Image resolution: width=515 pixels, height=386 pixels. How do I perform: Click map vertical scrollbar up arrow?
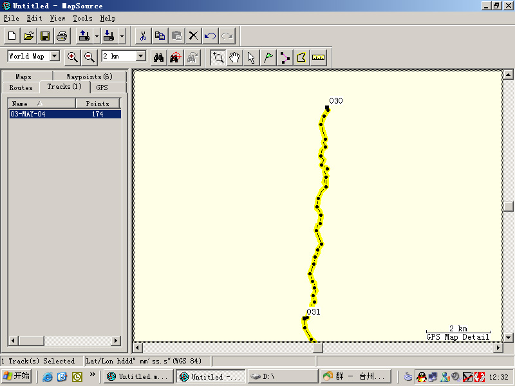tap(508, 75)
